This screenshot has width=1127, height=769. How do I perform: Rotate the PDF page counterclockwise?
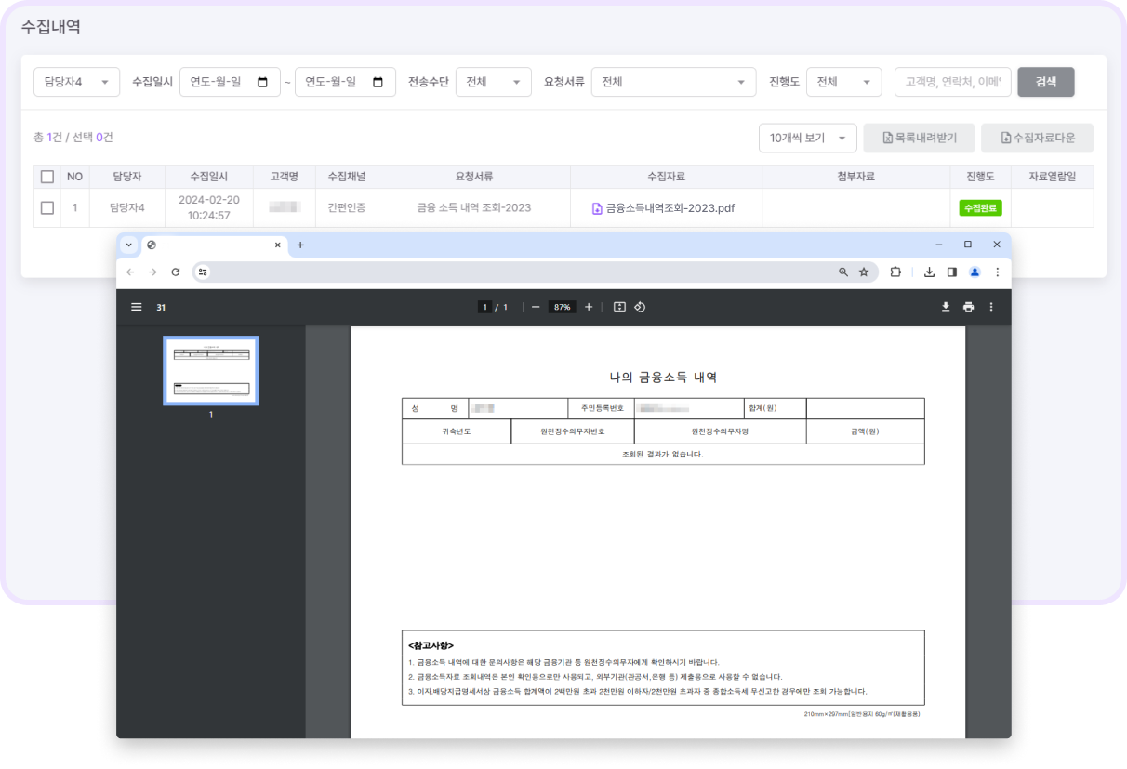click(x=641, y=307)
